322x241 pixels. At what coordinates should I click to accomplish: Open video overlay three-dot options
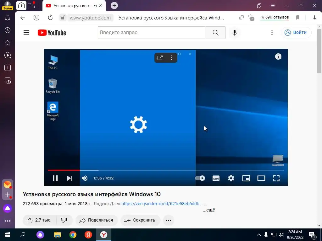click(x=172, y=58)
